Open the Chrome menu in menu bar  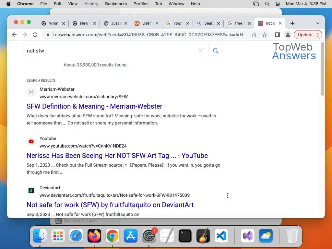click(x=25, y=4)
